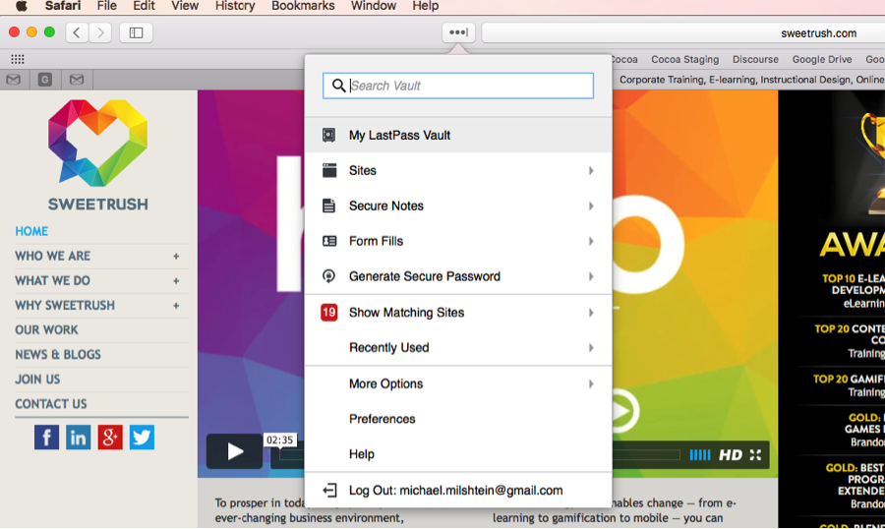
Task: Expand WHO WE ARE with plus sign
Action: click(176, 257)
